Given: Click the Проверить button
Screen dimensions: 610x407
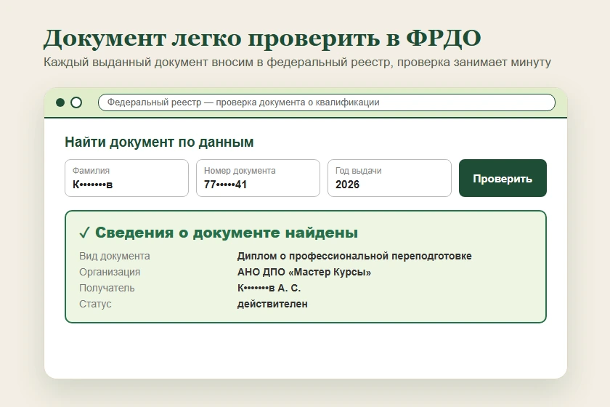Looking at the screenshot, I should click(503, 178).
